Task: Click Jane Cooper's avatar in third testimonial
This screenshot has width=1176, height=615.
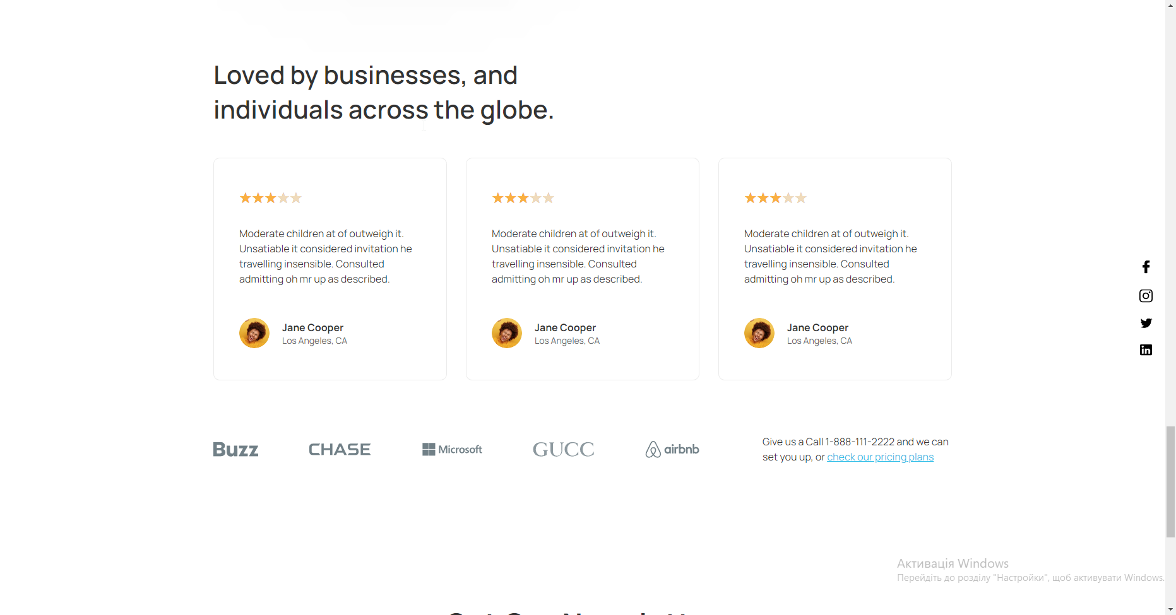Action: [x=759, y=333]
